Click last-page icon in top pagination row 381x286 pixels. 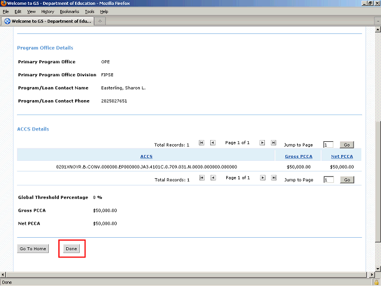(273, 143)
